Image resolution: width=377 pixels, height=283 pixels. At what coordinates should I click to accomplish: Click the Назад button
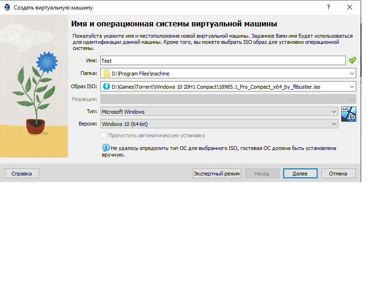point(262,174)
